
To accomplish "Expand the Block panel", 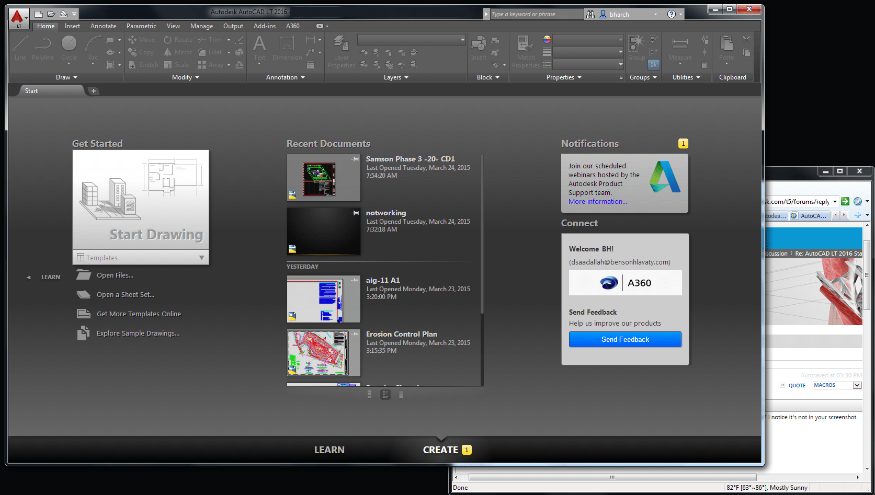I will (x=488, y=77).
